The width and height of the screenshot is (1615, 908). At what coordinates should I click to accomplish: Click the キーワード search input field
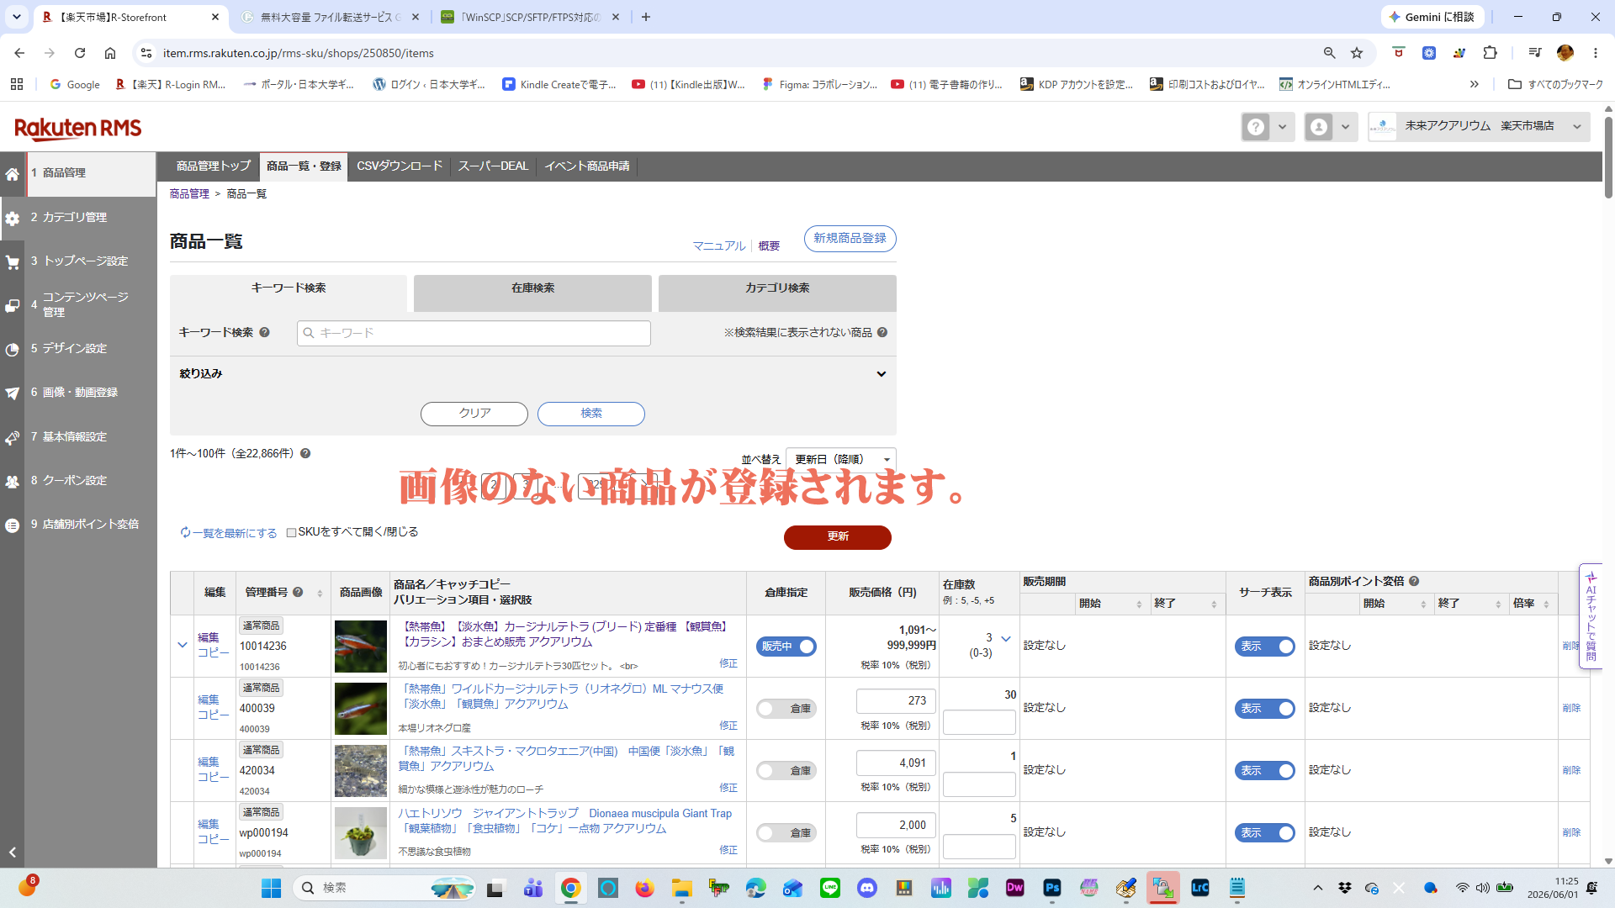pos(474,333)
